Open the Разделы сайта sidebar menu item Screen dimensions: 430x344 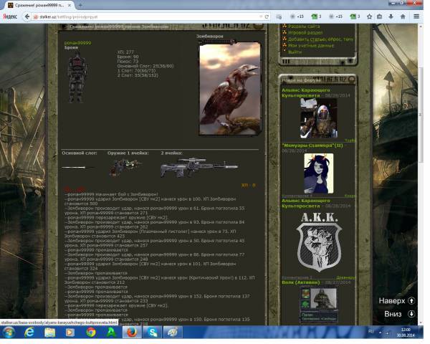coord(304,26)
